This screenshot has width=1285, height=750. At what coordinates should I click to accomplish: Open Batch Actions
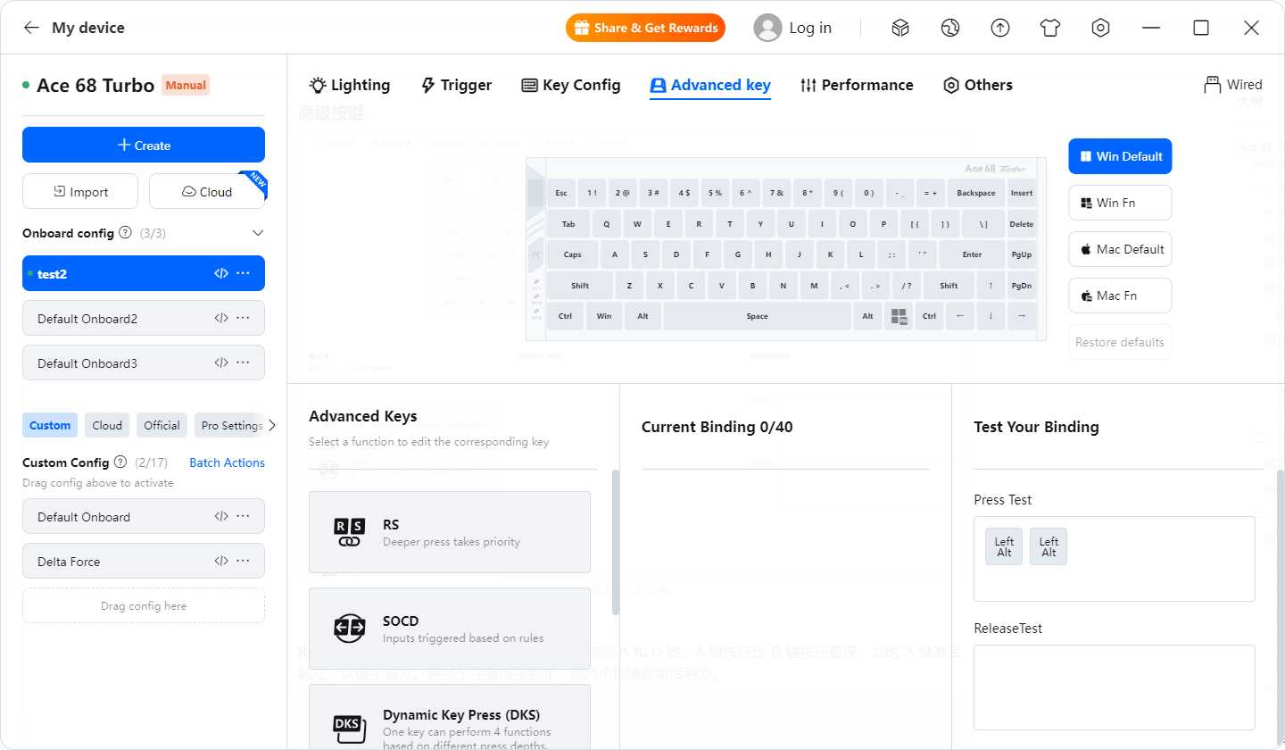point(227,462)
